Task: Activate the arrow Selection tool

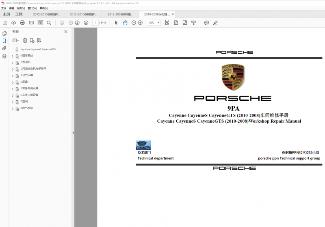Action: point(116,23)
